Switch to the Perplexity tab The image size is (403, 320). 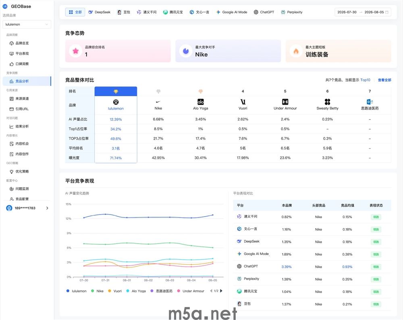[292, 12]
